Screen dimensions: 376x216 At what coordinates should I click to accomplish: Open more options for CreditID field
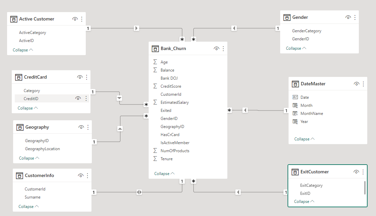click(86, 98)
